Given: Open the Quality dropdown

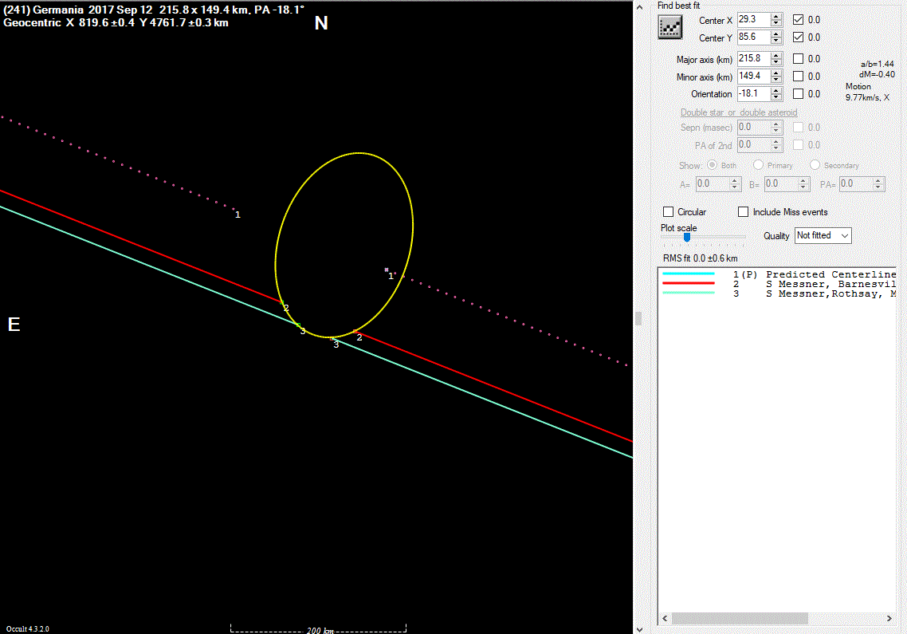Looking at the screenshot, I should pyautogui.click(x=823, y=235).
